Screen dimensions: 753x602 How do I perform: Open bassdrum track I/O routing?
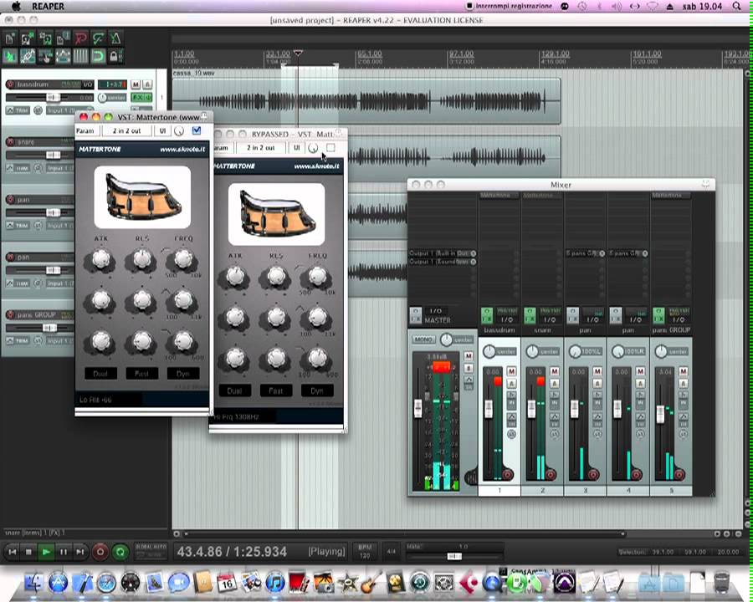click(87, 84)
